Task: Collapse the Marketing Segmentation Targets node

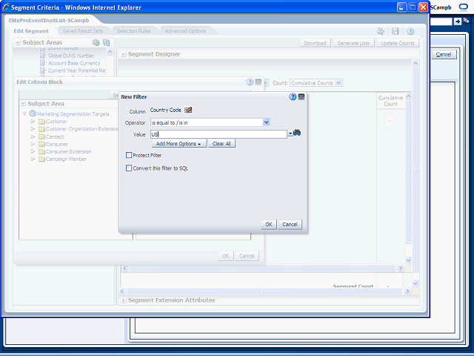Action: point(24,113)
